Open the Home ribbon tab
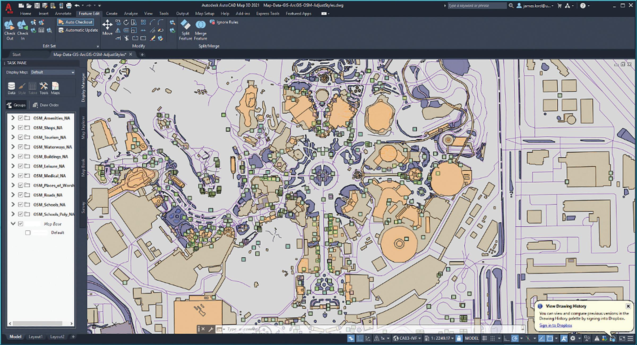 point(25,14)
